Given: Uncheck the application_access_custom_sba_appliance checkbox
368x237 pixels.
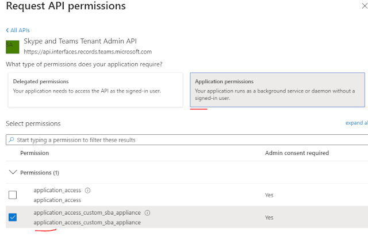Looking at the screenshot, I should pyautogui.click(x=13, y=217).
